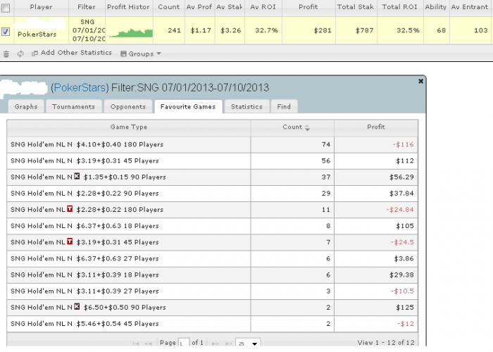
Task: Select row '$4.10+$0.40 180 Players'
Action: [212, 144]
